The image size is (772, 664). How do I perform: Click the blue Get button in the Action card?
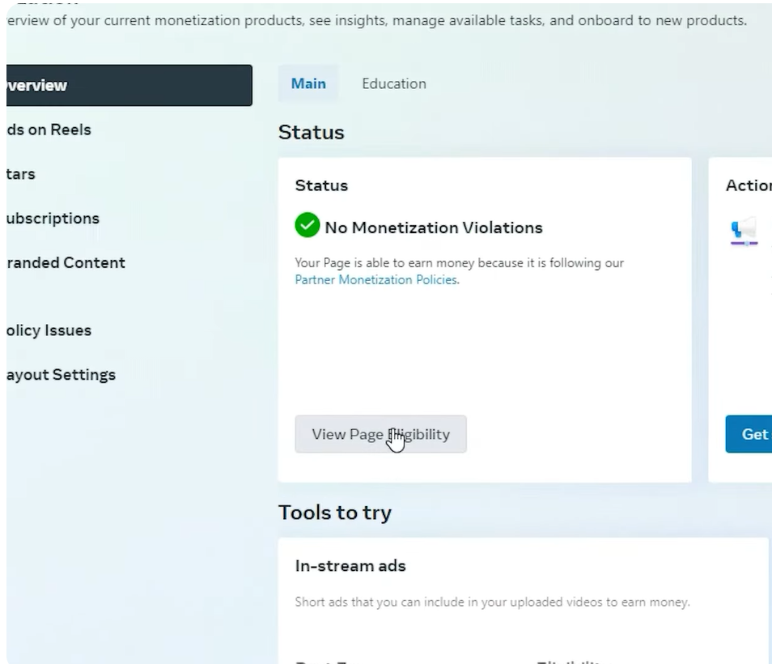(749, 434)
